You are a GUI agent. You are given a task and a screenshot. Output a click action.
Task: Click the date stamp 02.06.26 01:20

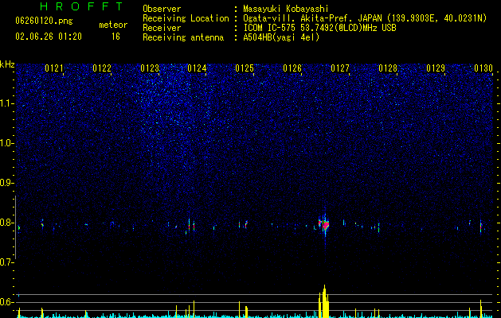click(49, 37)
